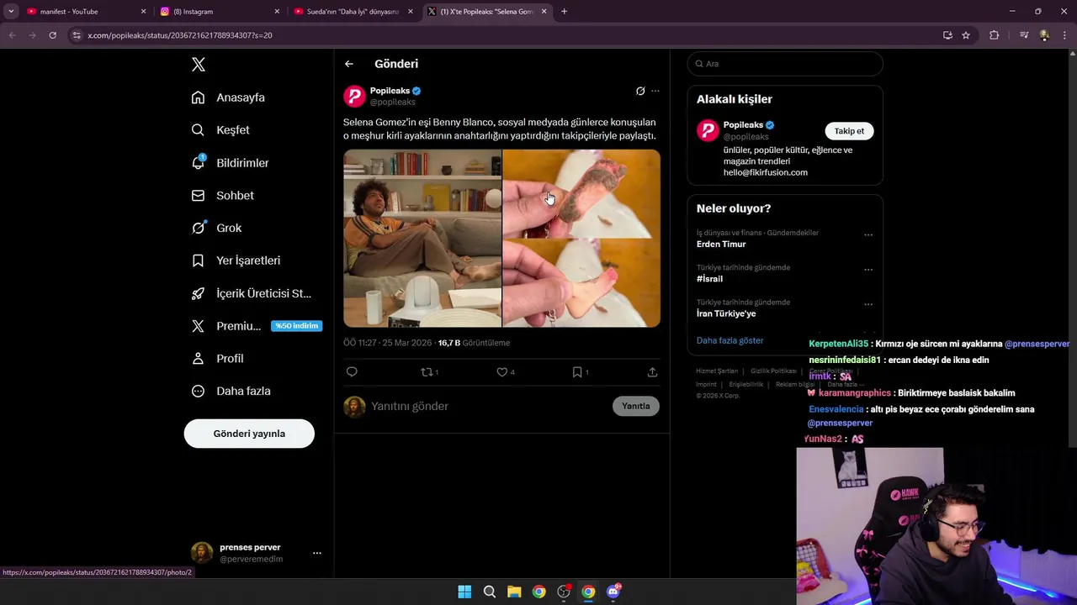The height and width of the screenshot is (605, 1077).
Task: Click Daha fazla göster link
Action: click(729, 340)
